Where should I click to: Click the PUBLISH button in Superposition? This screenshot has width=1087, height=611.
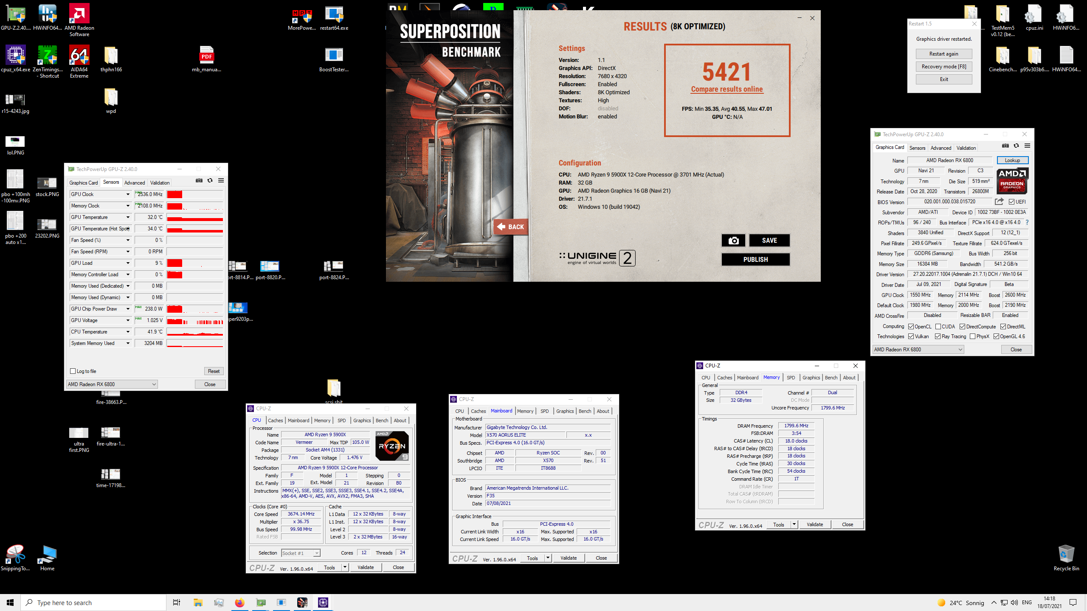tap(755, 260)
